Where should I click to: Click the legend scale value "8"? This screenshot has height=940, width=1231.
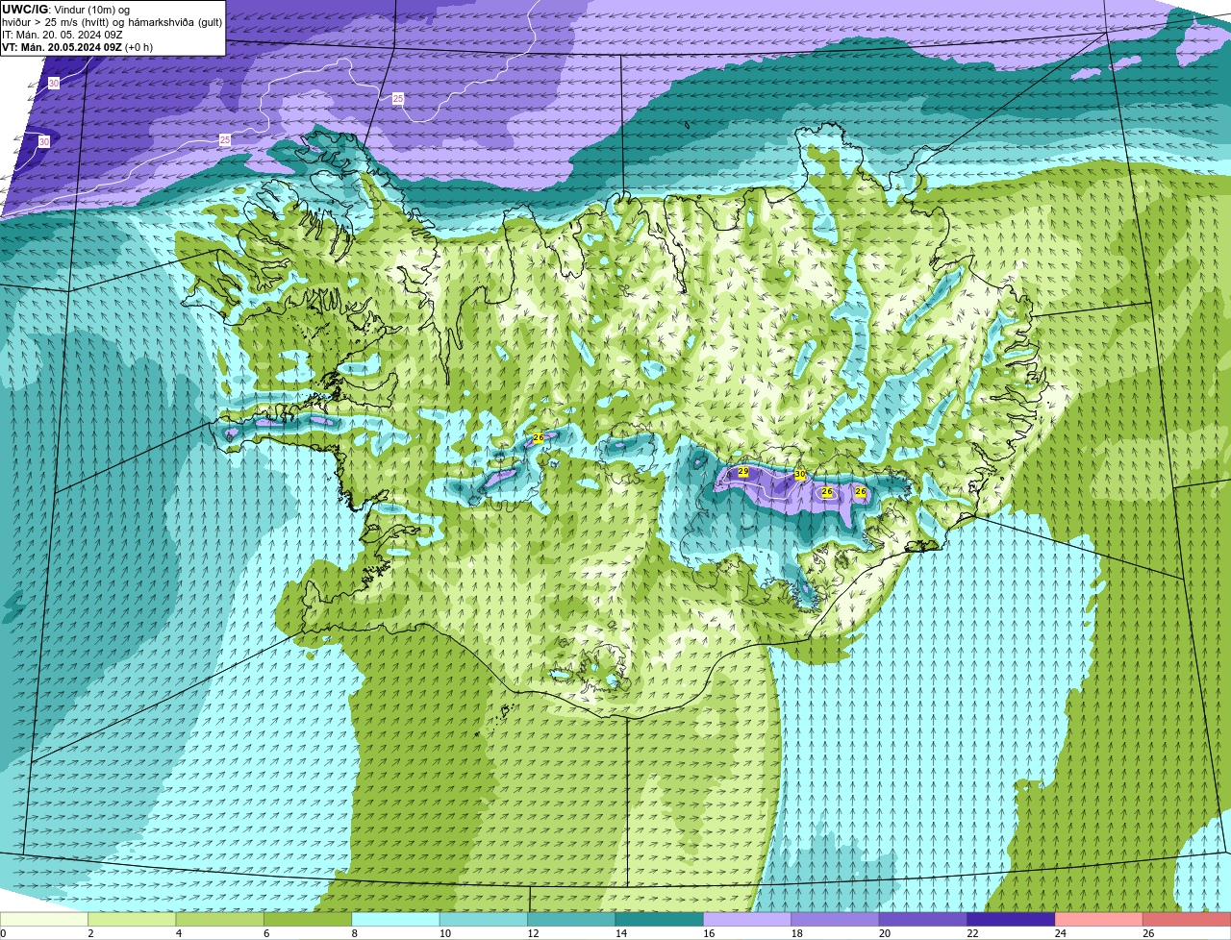pos(355,933)
